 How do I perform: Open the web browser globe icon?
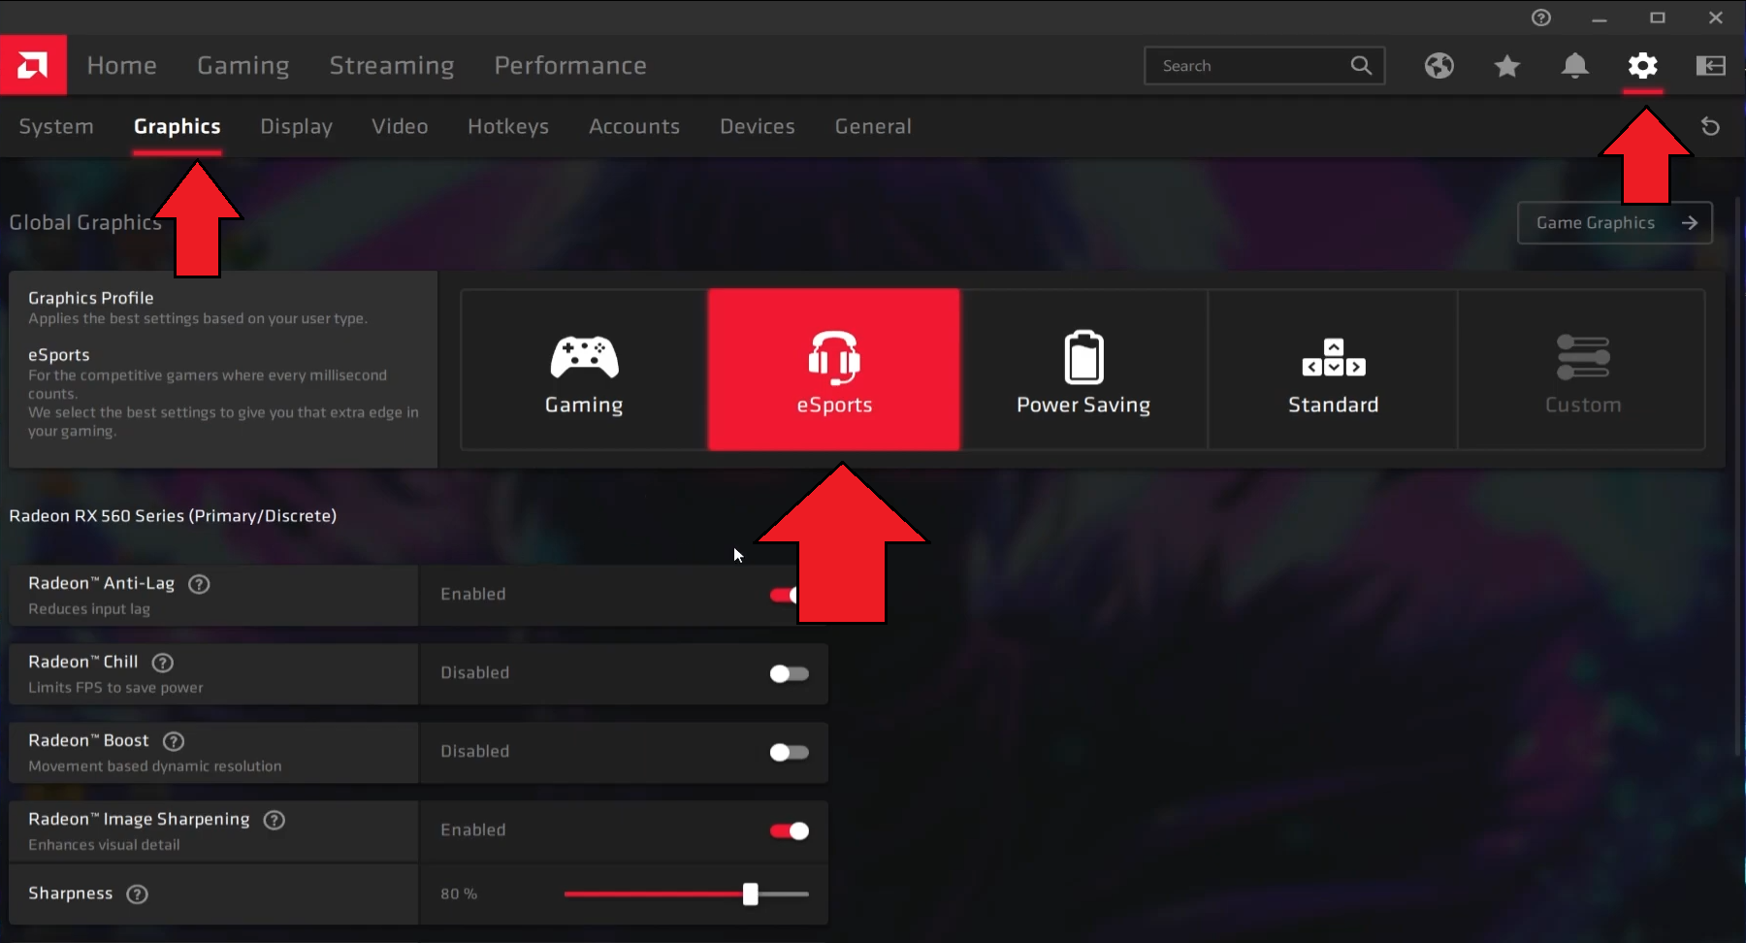tap(1439, 65)
